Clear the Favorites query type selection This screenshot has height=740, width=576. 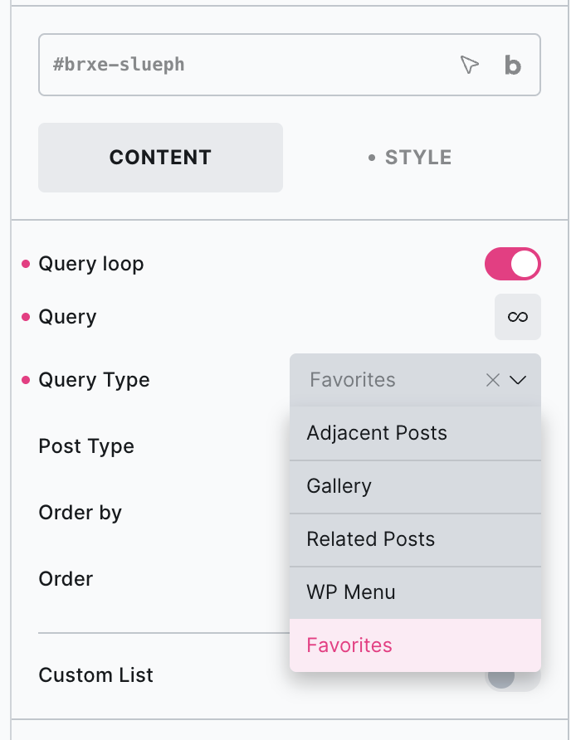coord(492,380)
